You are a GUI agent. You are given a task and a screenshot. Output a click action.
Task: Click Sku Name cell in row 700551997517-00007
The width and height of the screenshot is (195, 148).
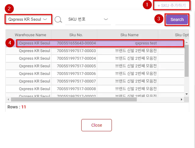click(x=128, y=81)
